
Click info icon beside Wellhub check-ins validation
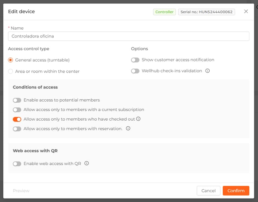pos(207,71)
